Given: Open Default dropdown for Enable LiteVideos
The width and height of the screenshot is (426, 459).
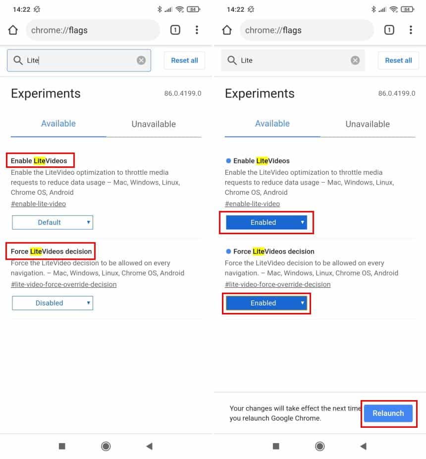Looking at the screenshot, I should [53, 222].
